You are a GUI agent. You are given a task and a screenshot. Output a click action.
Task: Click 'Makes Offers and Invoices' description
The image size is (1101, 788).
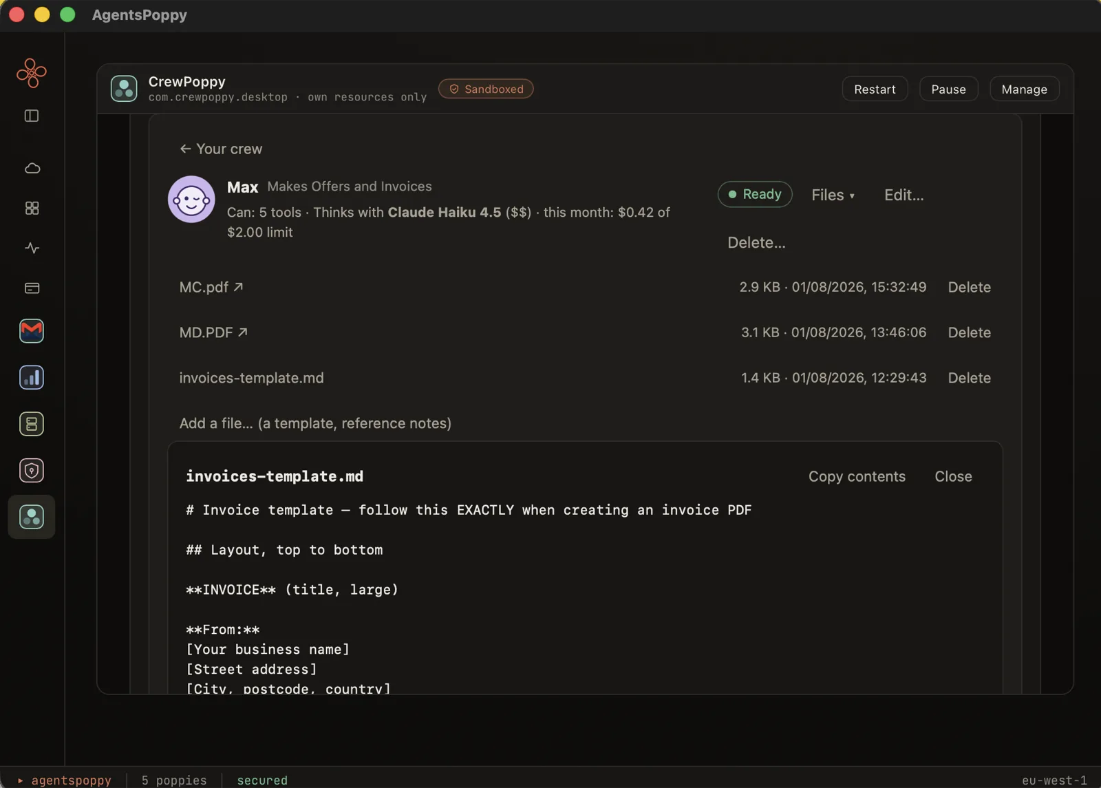tap(350, 186)
